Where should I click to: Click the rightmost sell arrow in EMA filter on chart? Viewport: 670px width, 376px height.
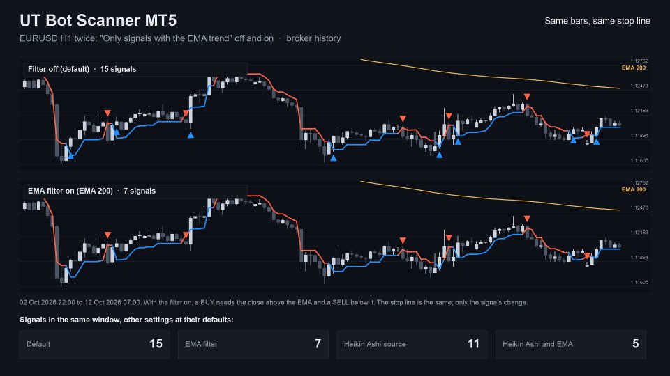click(x=587, y=256)
